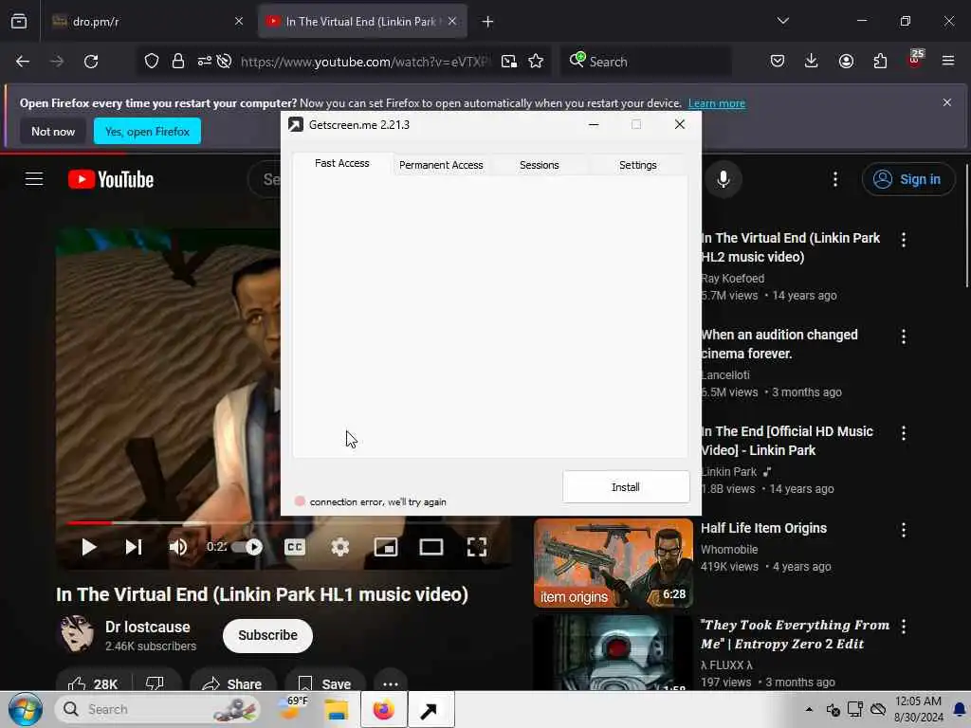Play the YouTube video
Screen dimensions: 971x728
pos(88,547)
